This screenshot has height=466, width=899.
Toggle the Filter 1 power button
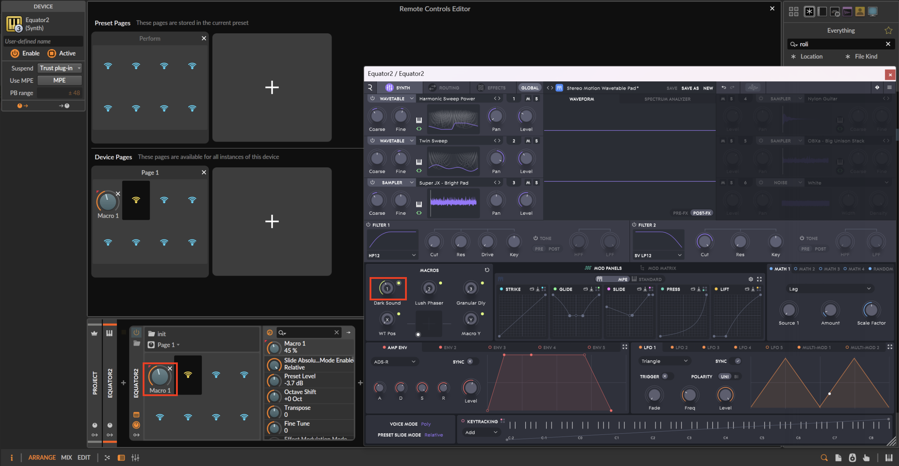point(368,225)
